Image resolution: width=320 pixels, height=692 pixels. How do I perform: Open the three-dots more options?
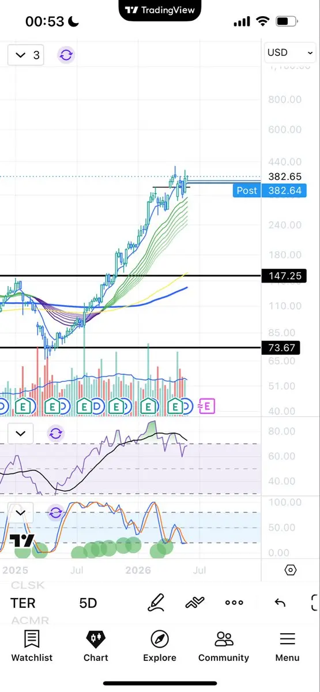pos(234,603)
